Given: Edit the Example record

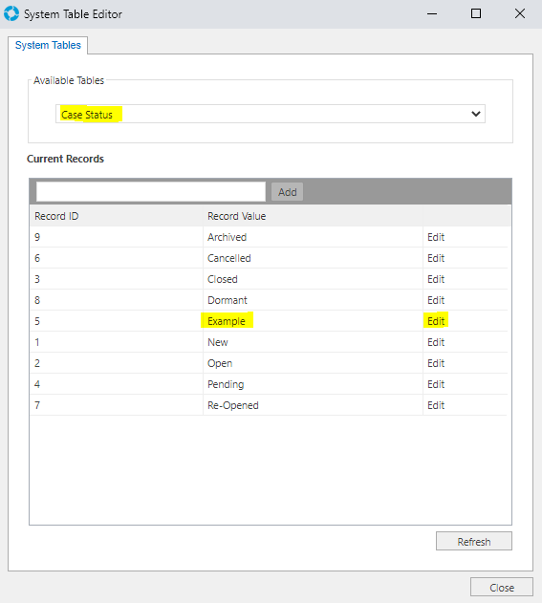Looking at the screenshot, I should (x=436, y=321).
